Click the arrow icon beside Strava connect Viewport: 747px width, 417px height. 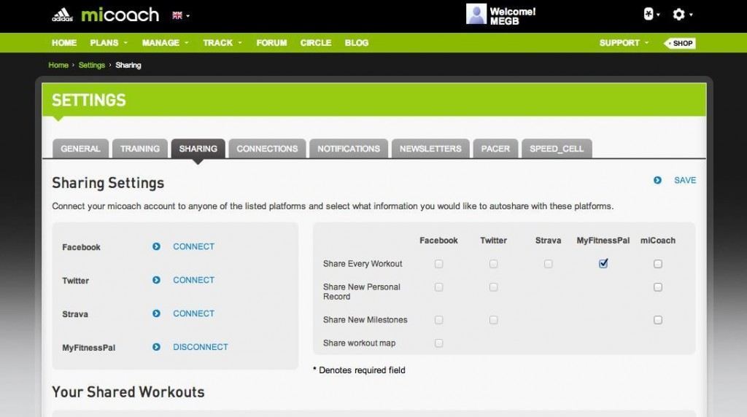(156, 313)
